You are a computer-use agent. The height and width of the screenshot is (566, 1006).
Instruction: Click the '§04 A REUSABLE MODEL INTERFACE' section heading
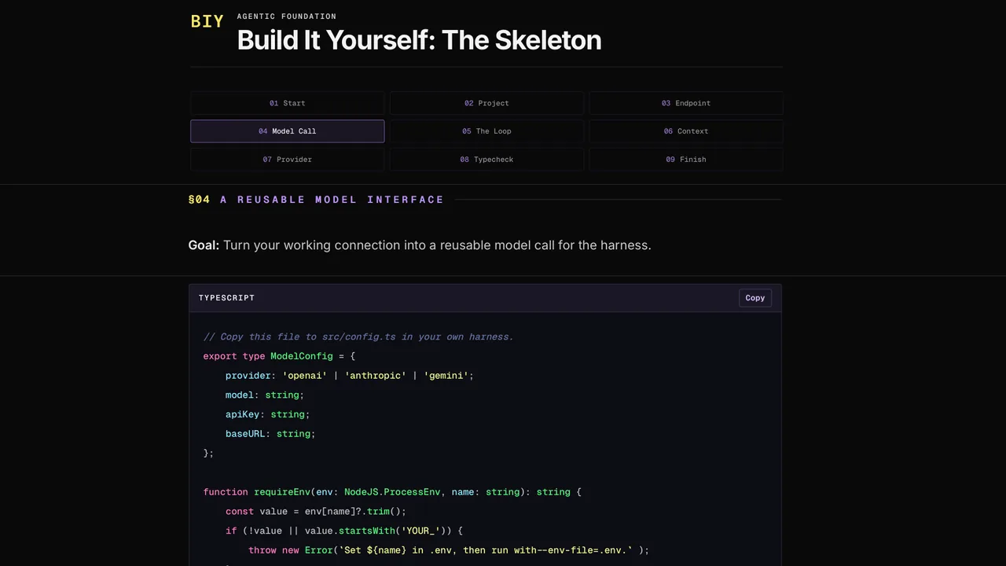pos(317,200)
